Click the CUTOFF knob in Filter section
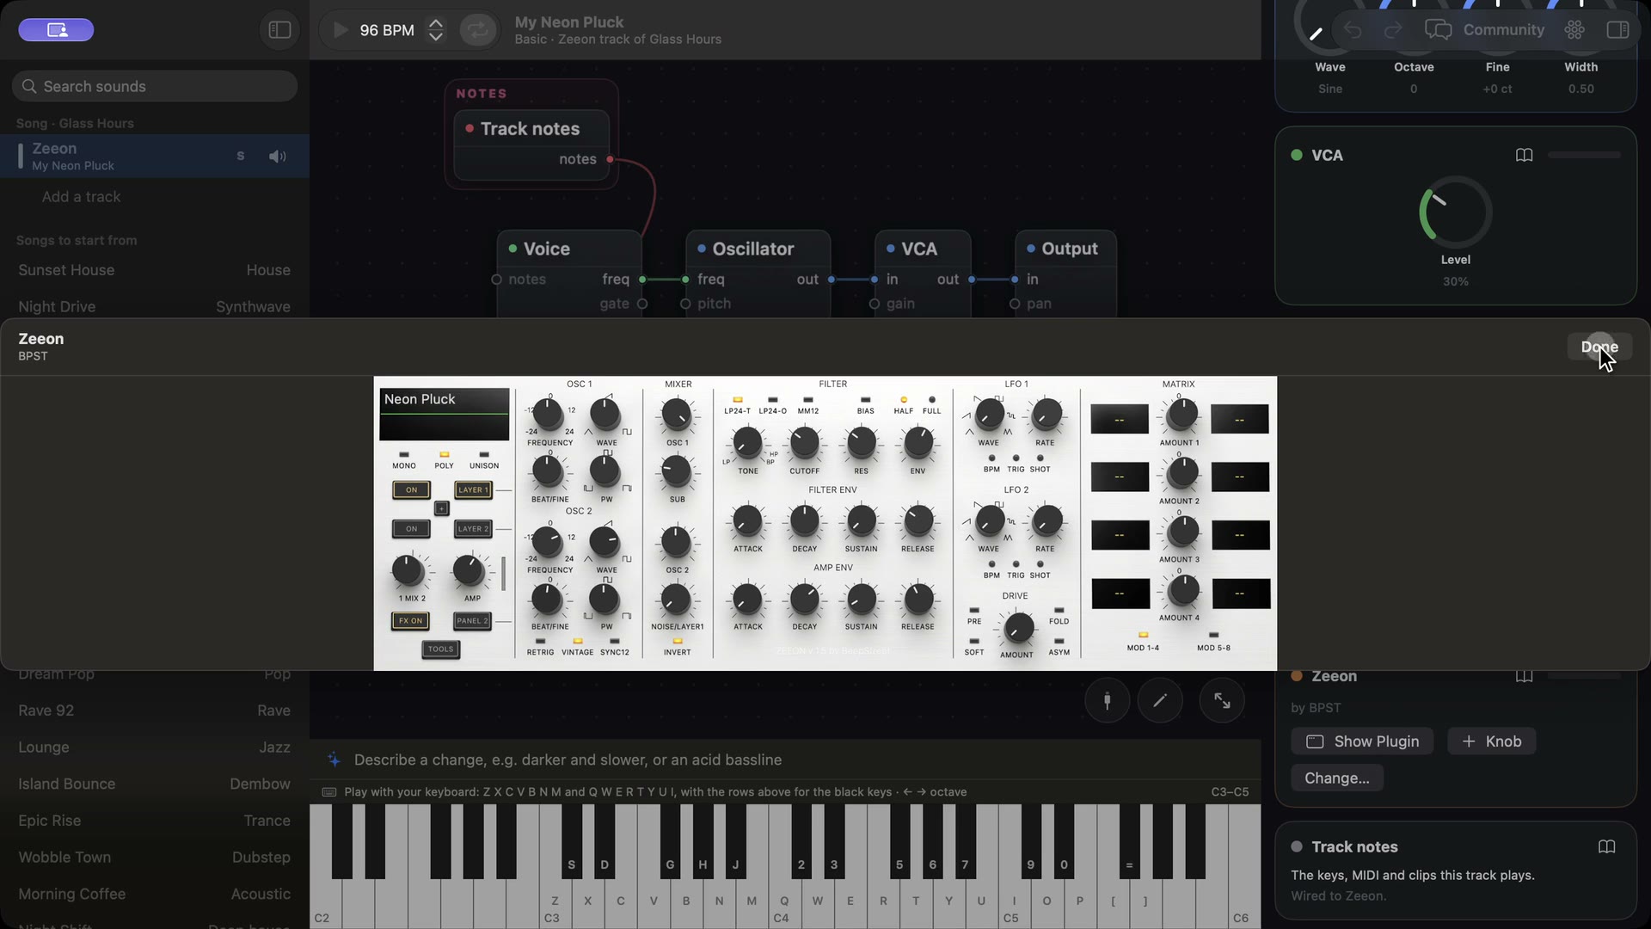Screen dimensions: 1651x929 pos(805,445)
